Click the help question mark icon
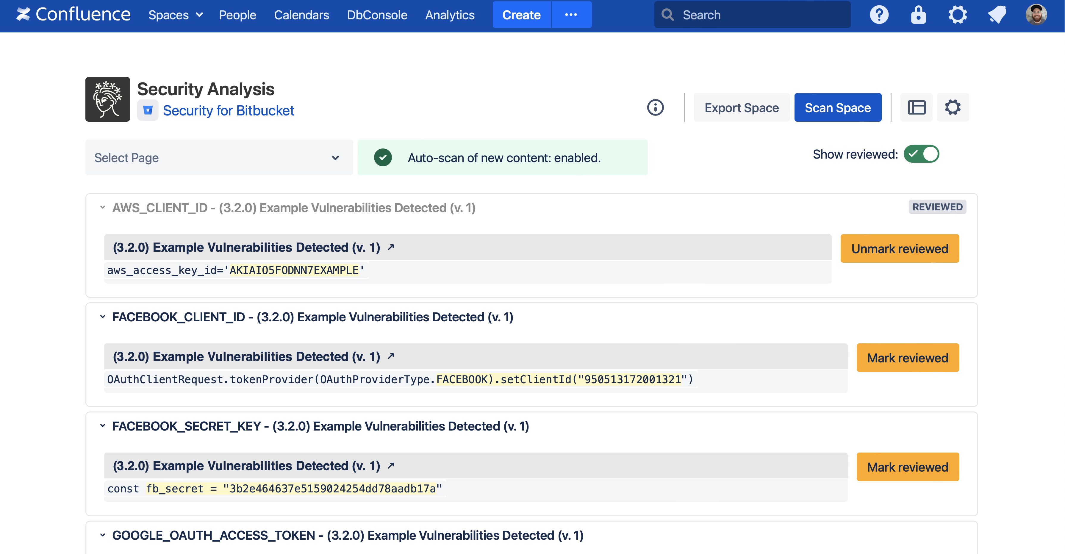This screenshot has height=554, width=1065. pos(879,15)
